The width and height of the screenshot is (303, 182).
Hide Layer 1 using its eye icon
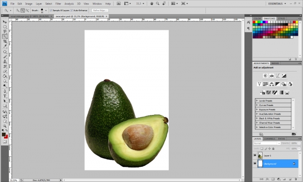click(x=255, y=155)
